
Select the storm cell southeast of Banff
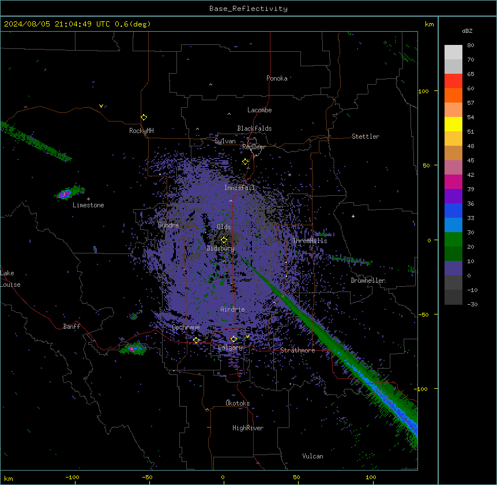(133, 348)
